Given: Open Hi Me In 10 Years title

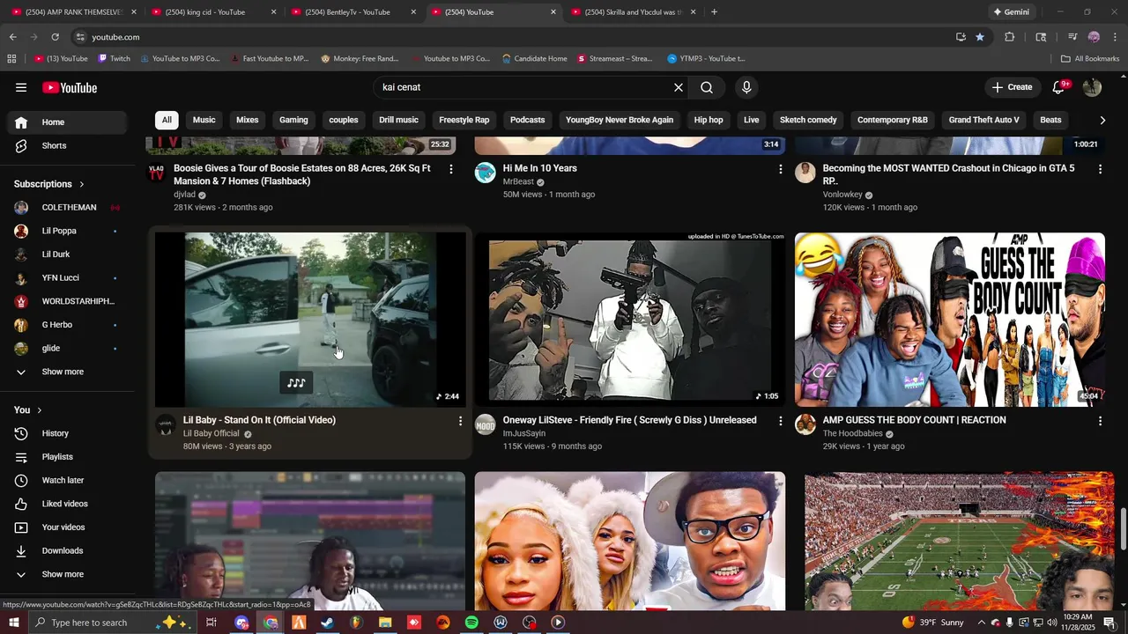Looking at the screenshot, I should (539, 168).
